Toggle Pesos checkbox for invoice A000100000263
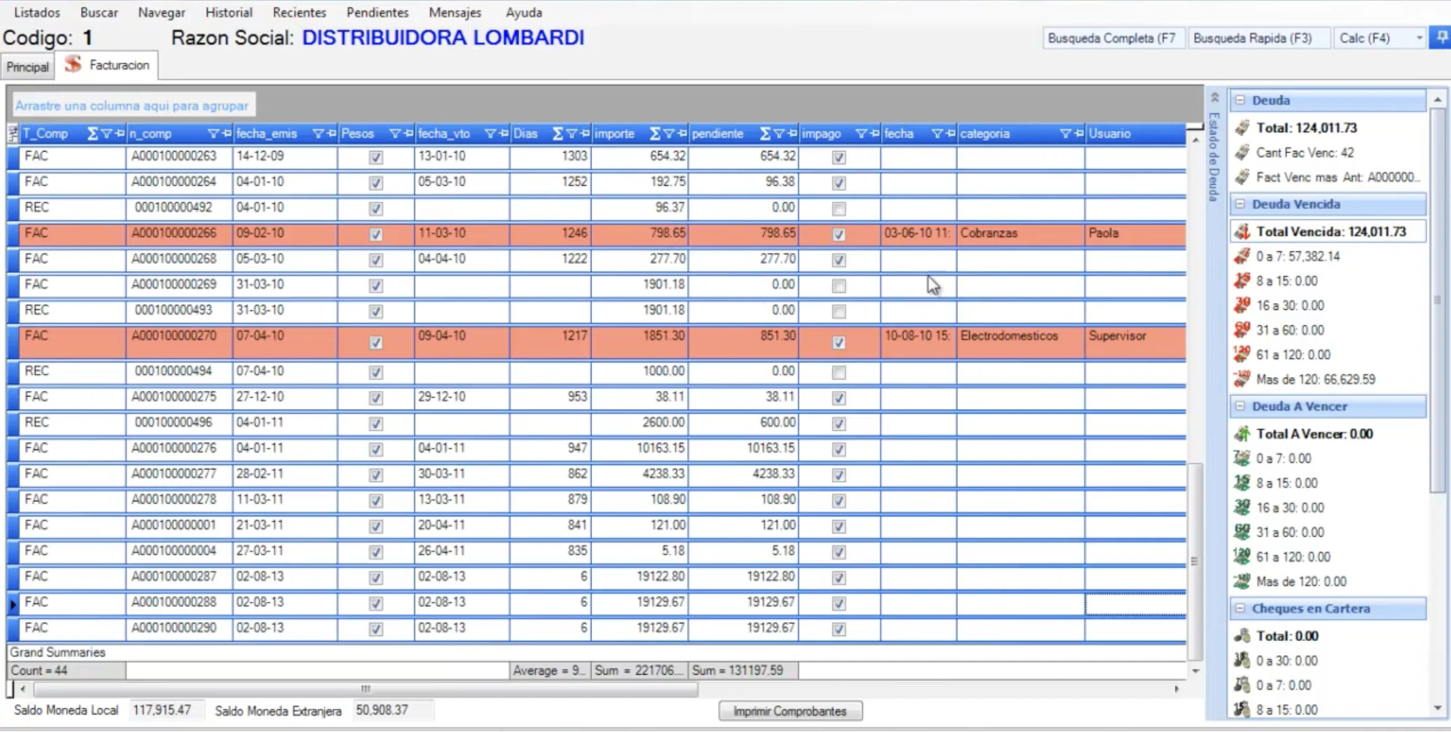The height and width of the screenshot is (732, 1451). [x=376, y=157]
